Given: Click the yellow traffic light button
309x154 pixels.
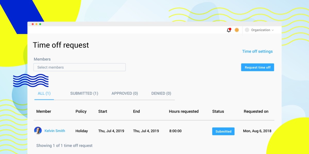Looking at the screenshot, I should click(36, 24).
